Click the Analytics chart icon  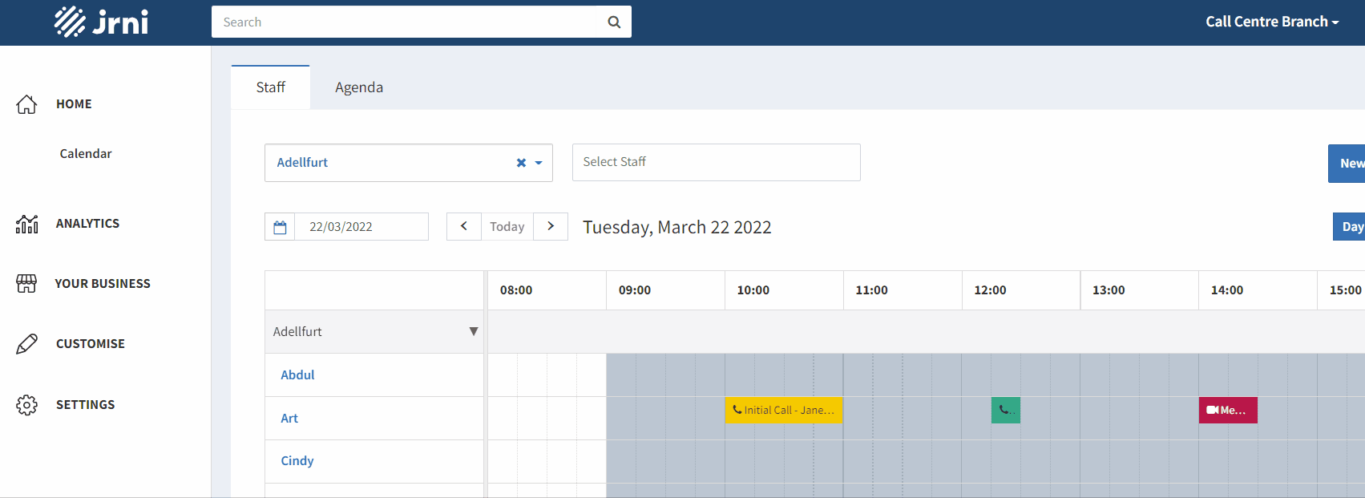click(x=26, y=224)
